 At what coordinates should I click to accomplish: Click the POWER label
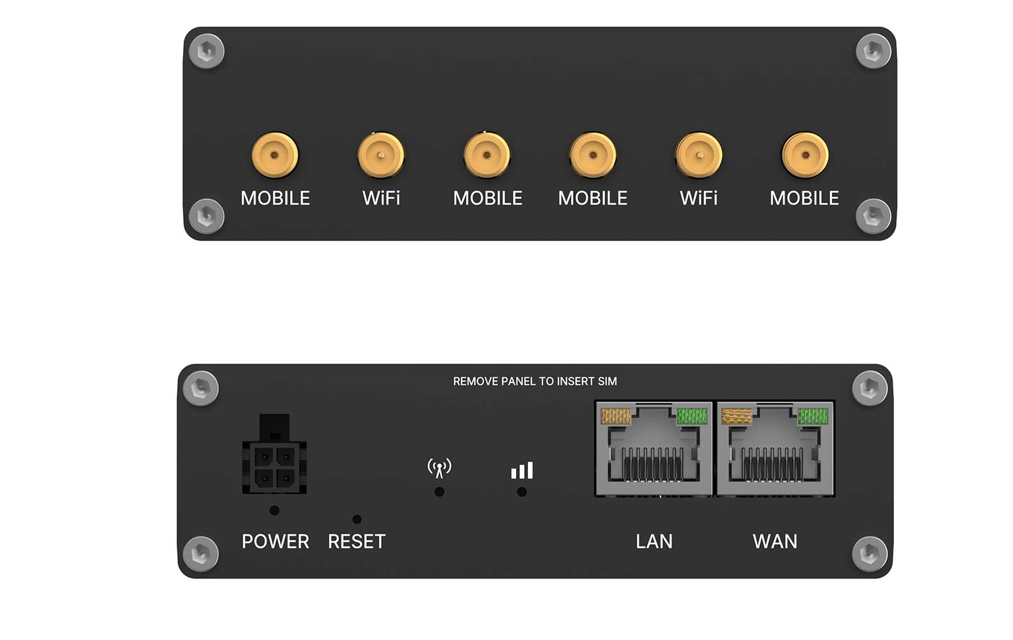275,542
